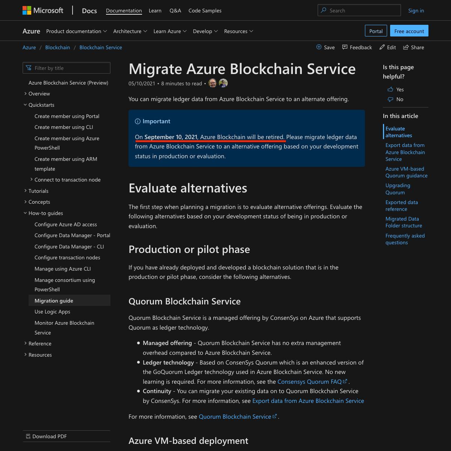Open the Q&A tab
This screenshot has width=451, height=451.
pos(175,11)
